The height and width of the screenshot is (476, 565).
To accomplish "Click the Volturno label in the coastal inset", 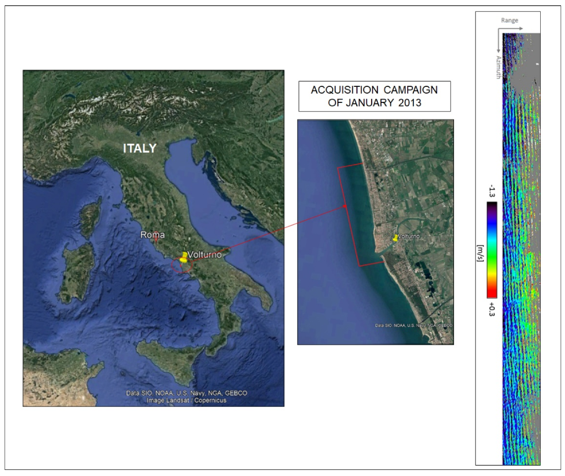I will 409,236.
